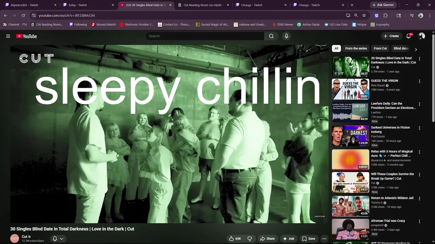Open Ask Gemini in the browser toolbar
The height and width of the screenshot is (244, 435).
click(383, 5)
